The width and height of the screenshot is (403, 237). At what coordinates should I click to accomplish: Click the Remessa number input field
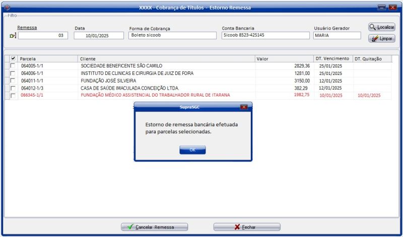pyautogui.click(x=43, y=35)
